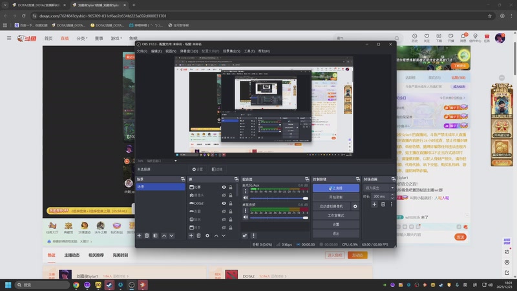This screenshot has height=291, width=517.
Task: Open OBS 工具(T) menu
Action: (249, 51)
